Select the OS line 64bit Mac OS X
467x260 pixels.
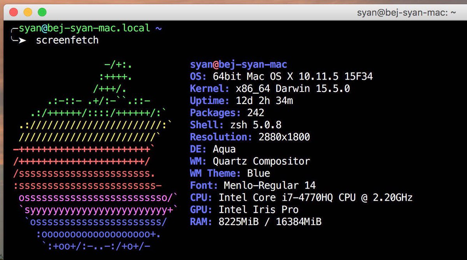[x=281, y=76]
